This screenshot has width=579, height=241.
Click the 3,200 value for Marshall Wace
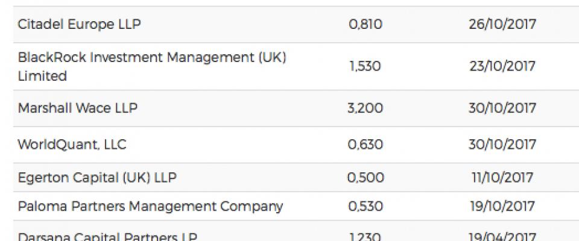(365, 108)
